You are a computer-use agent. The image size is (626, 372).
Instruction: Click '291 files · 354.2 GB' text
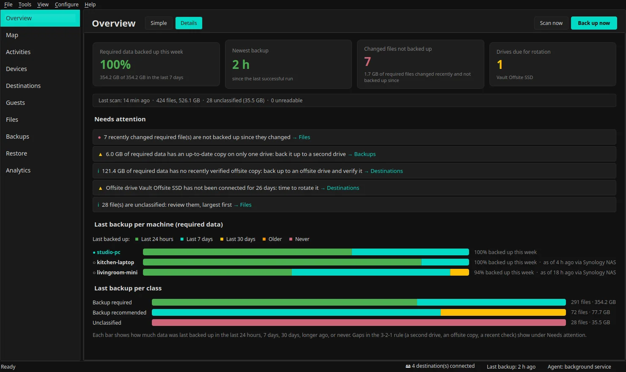pyautogui.click(x=593, y=302)
